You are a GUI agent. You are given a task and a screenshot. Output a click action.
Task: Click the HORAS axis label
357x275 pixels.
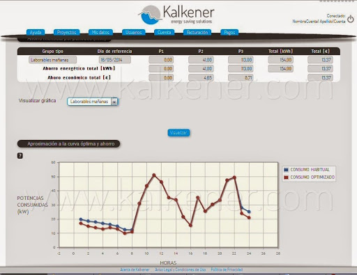coord(168,262)
